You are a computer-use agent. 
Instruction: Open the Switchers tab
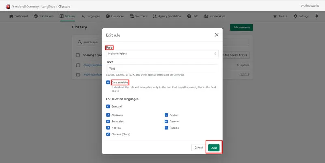pyautogui.click(x=138, y=16)
